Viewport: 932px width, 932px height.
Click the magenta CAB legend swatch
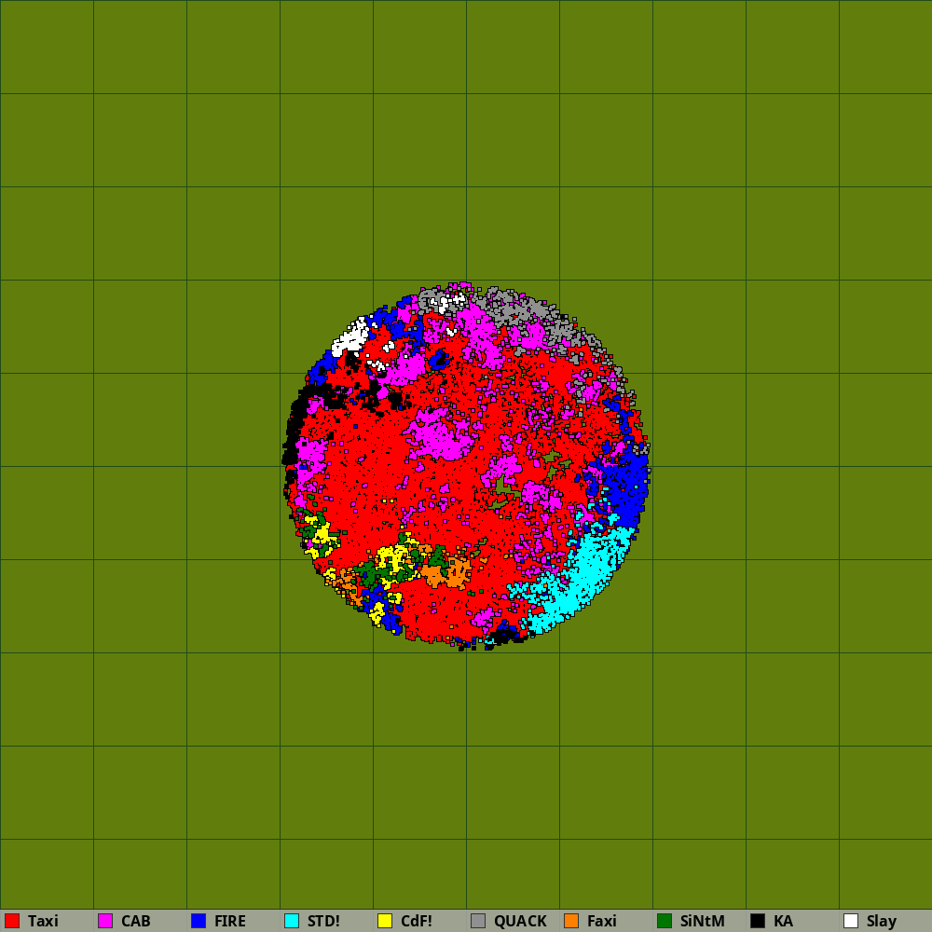coord(105,921)
